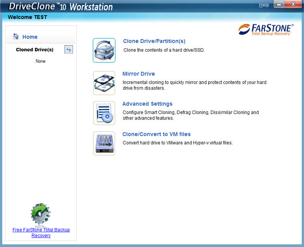Open the Advanced Settings gear document icon
304x247 pixels.
104,113
